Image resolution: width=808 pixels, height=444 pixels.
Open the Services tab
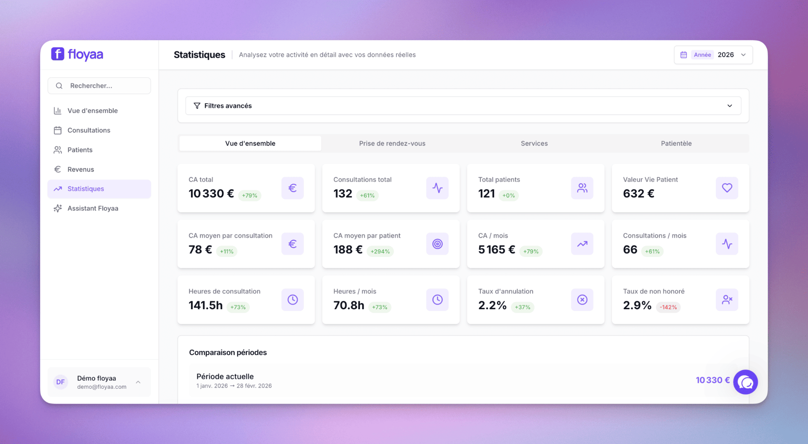click(534, 143)
